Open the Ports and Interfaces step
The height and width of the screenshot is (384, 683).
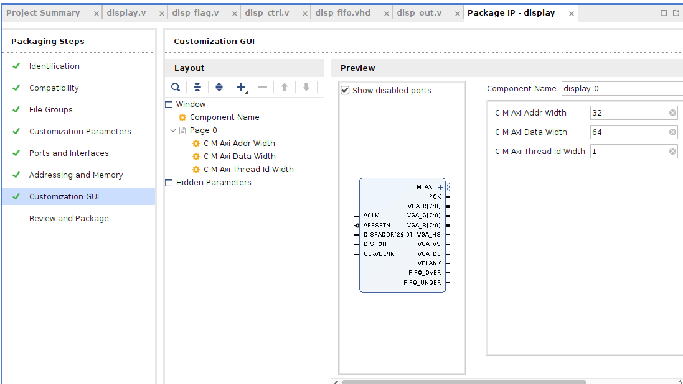coord(69,153)
